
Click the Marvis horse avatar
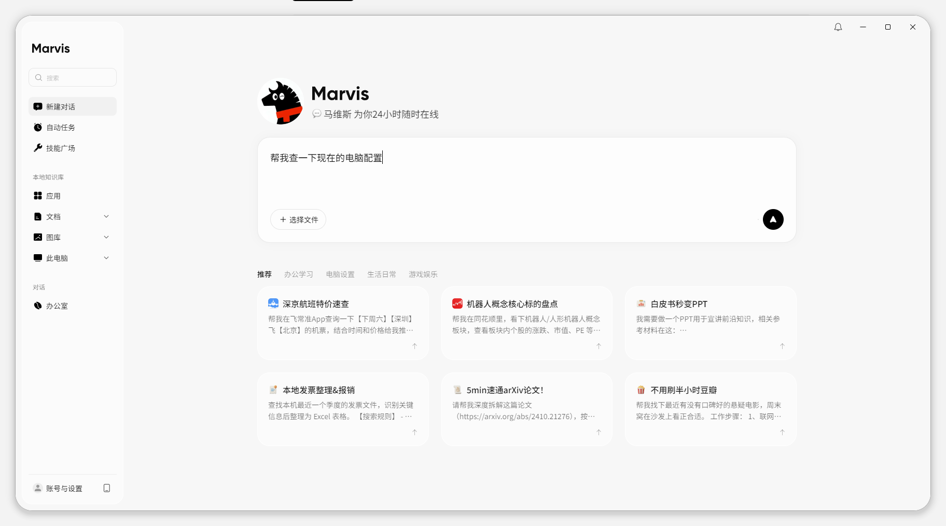pyautogui.click(x=281, y=101)
